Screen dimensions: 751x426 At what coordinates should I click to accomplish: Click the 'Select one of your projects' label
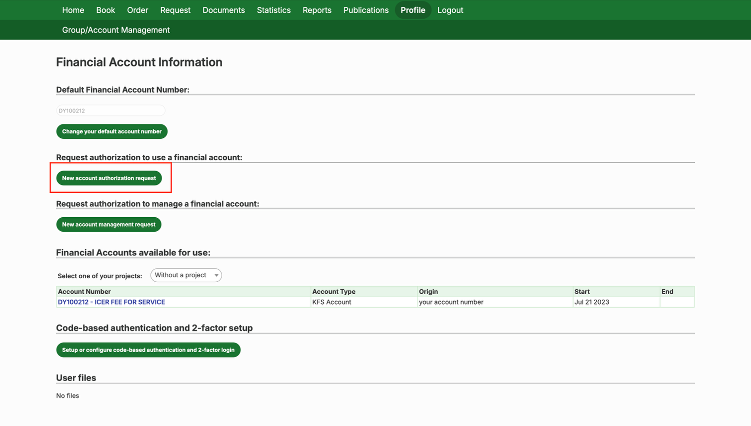tap(100, 276)
